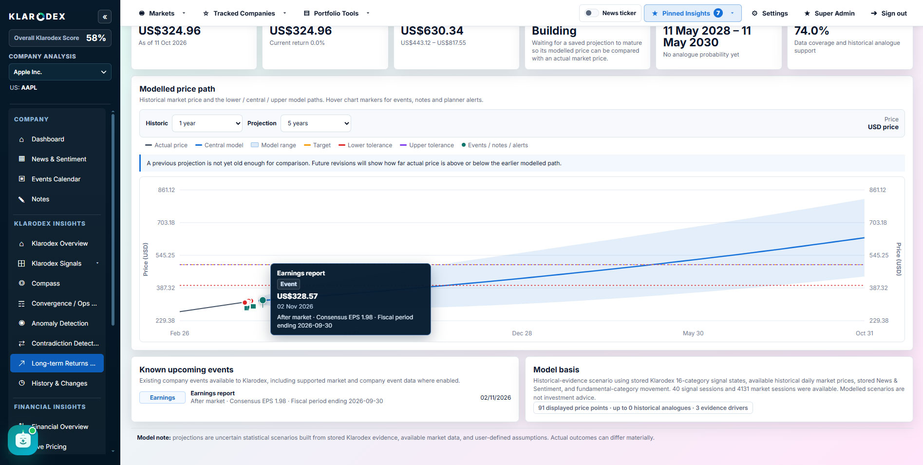Click the Upper tolerance legend entry
This screenshot has height=465, width=923.
pos(427,145)
